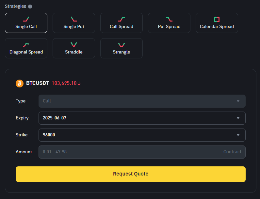Viewport: 260px width, 199px height.
Task: Open the Type dropdown showing Call
Action: [142, 101]
